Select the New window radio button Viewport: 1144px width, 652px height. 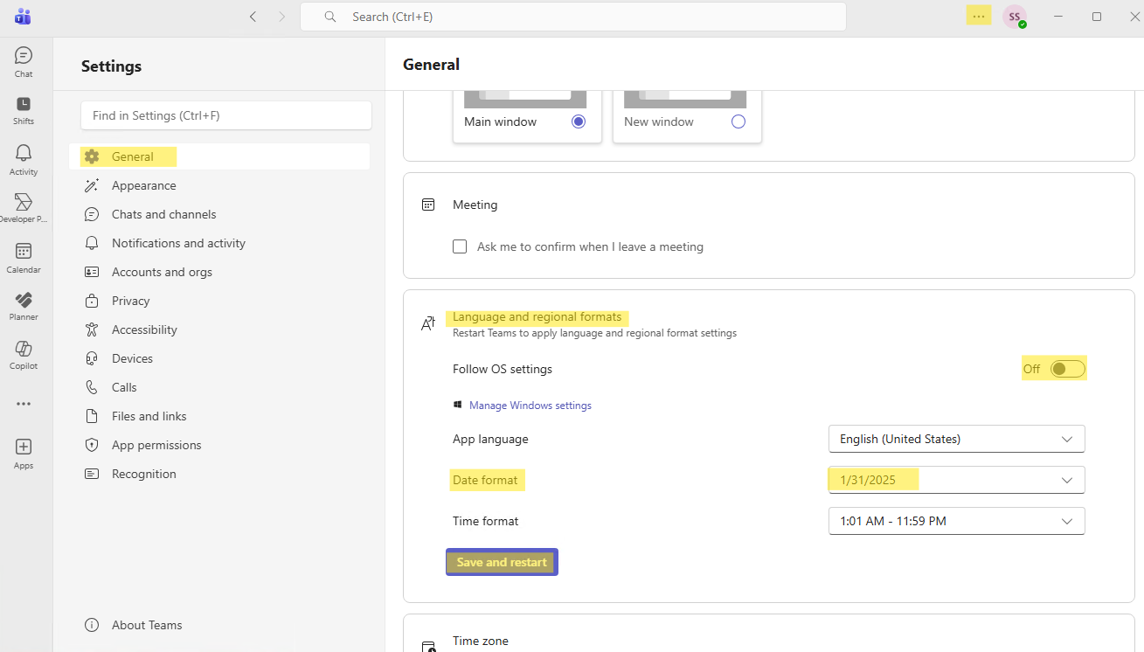[x=738, y=121]
